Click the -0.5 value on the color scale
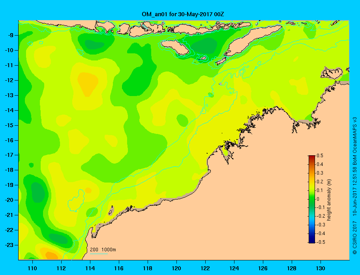 pyautogui.click(x=321, y=242)
